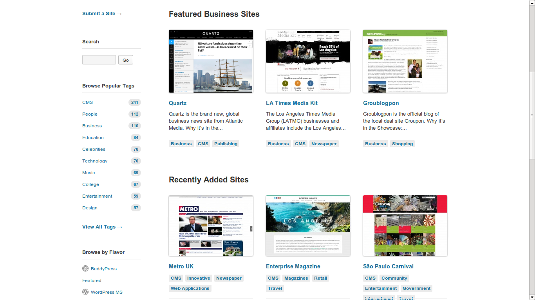Viewport: 535px width, 300px height.
Task: Click the scrollbar up arrow
Action: pyautogui.click(x=532, y=3)
